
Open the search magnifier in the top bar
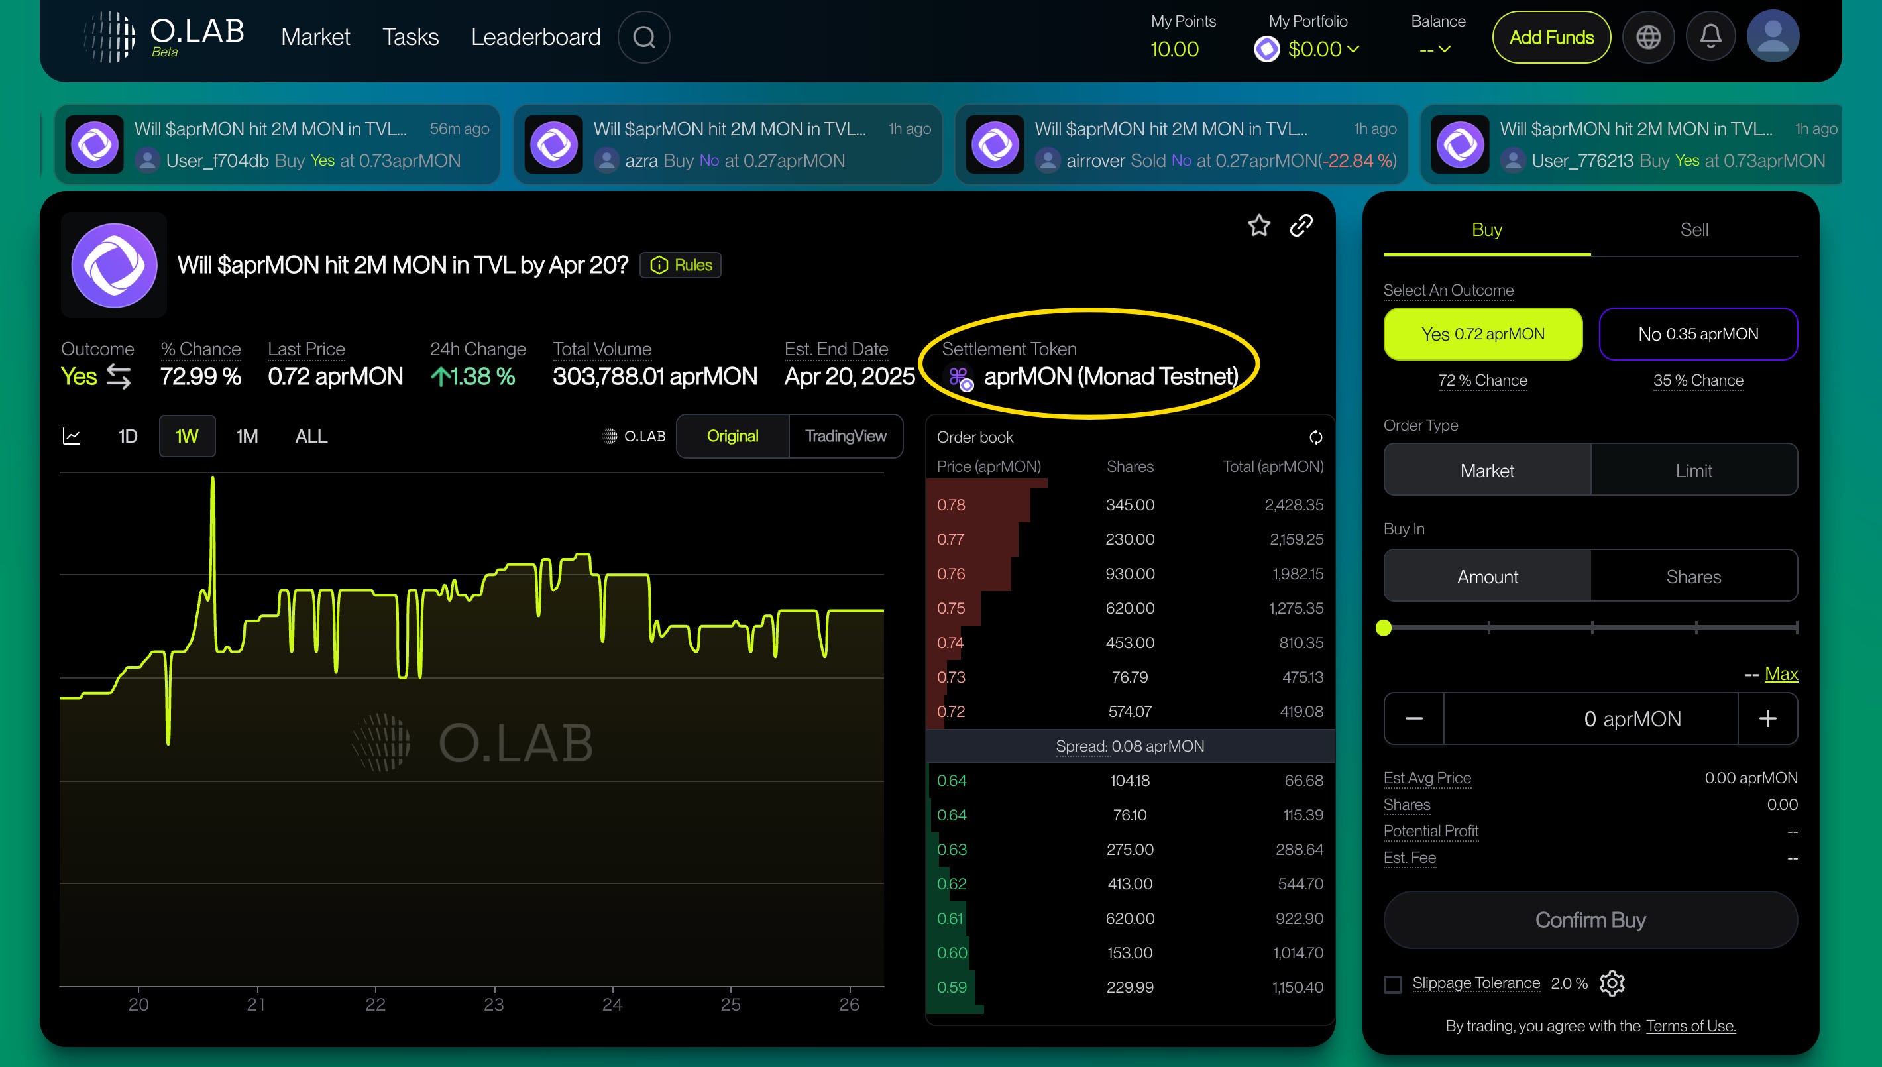pyautogui.click(x=643, y=36)
